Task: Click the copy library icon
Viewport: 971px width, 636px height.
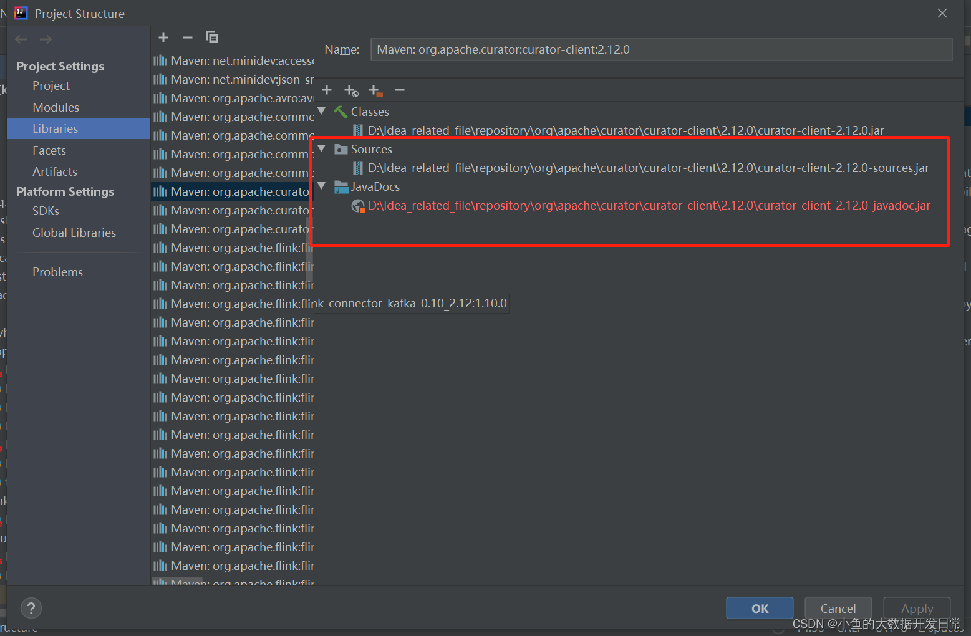Action: tap(212, 37)
